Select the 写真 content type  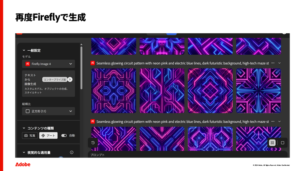[x=30, y=135]
